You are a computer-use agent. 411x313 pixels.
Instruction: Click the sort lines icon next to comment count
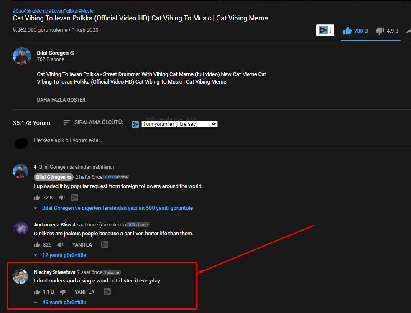(66, 122)
